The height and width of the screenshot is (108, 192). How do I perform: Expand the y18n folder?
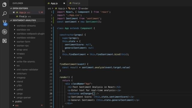19,85
